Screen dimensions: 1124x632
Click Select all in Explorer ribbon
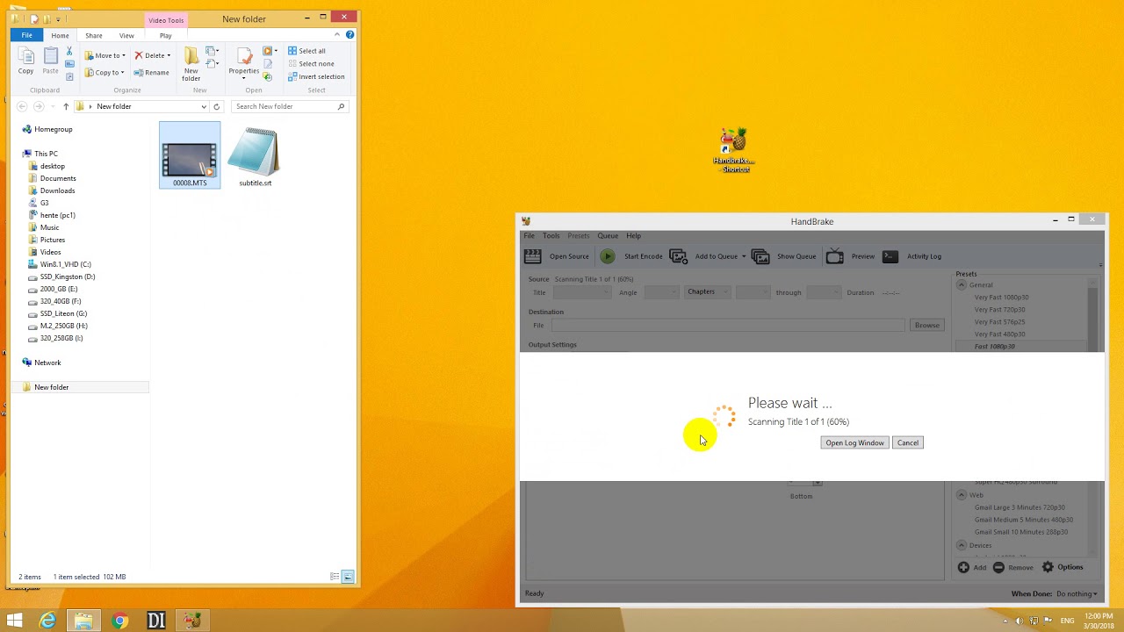[306, 51]
